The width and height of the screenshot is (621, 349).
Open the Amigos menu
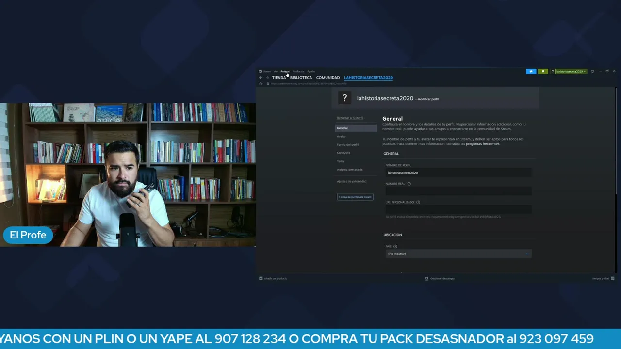(x=285, y=71)
